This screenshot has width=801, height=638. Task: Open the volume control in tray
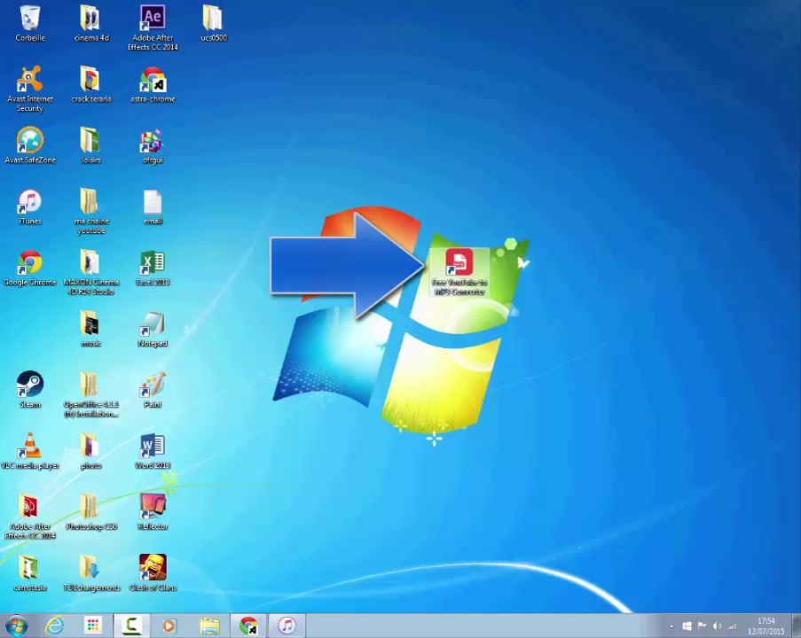click(x=718, y=626)
